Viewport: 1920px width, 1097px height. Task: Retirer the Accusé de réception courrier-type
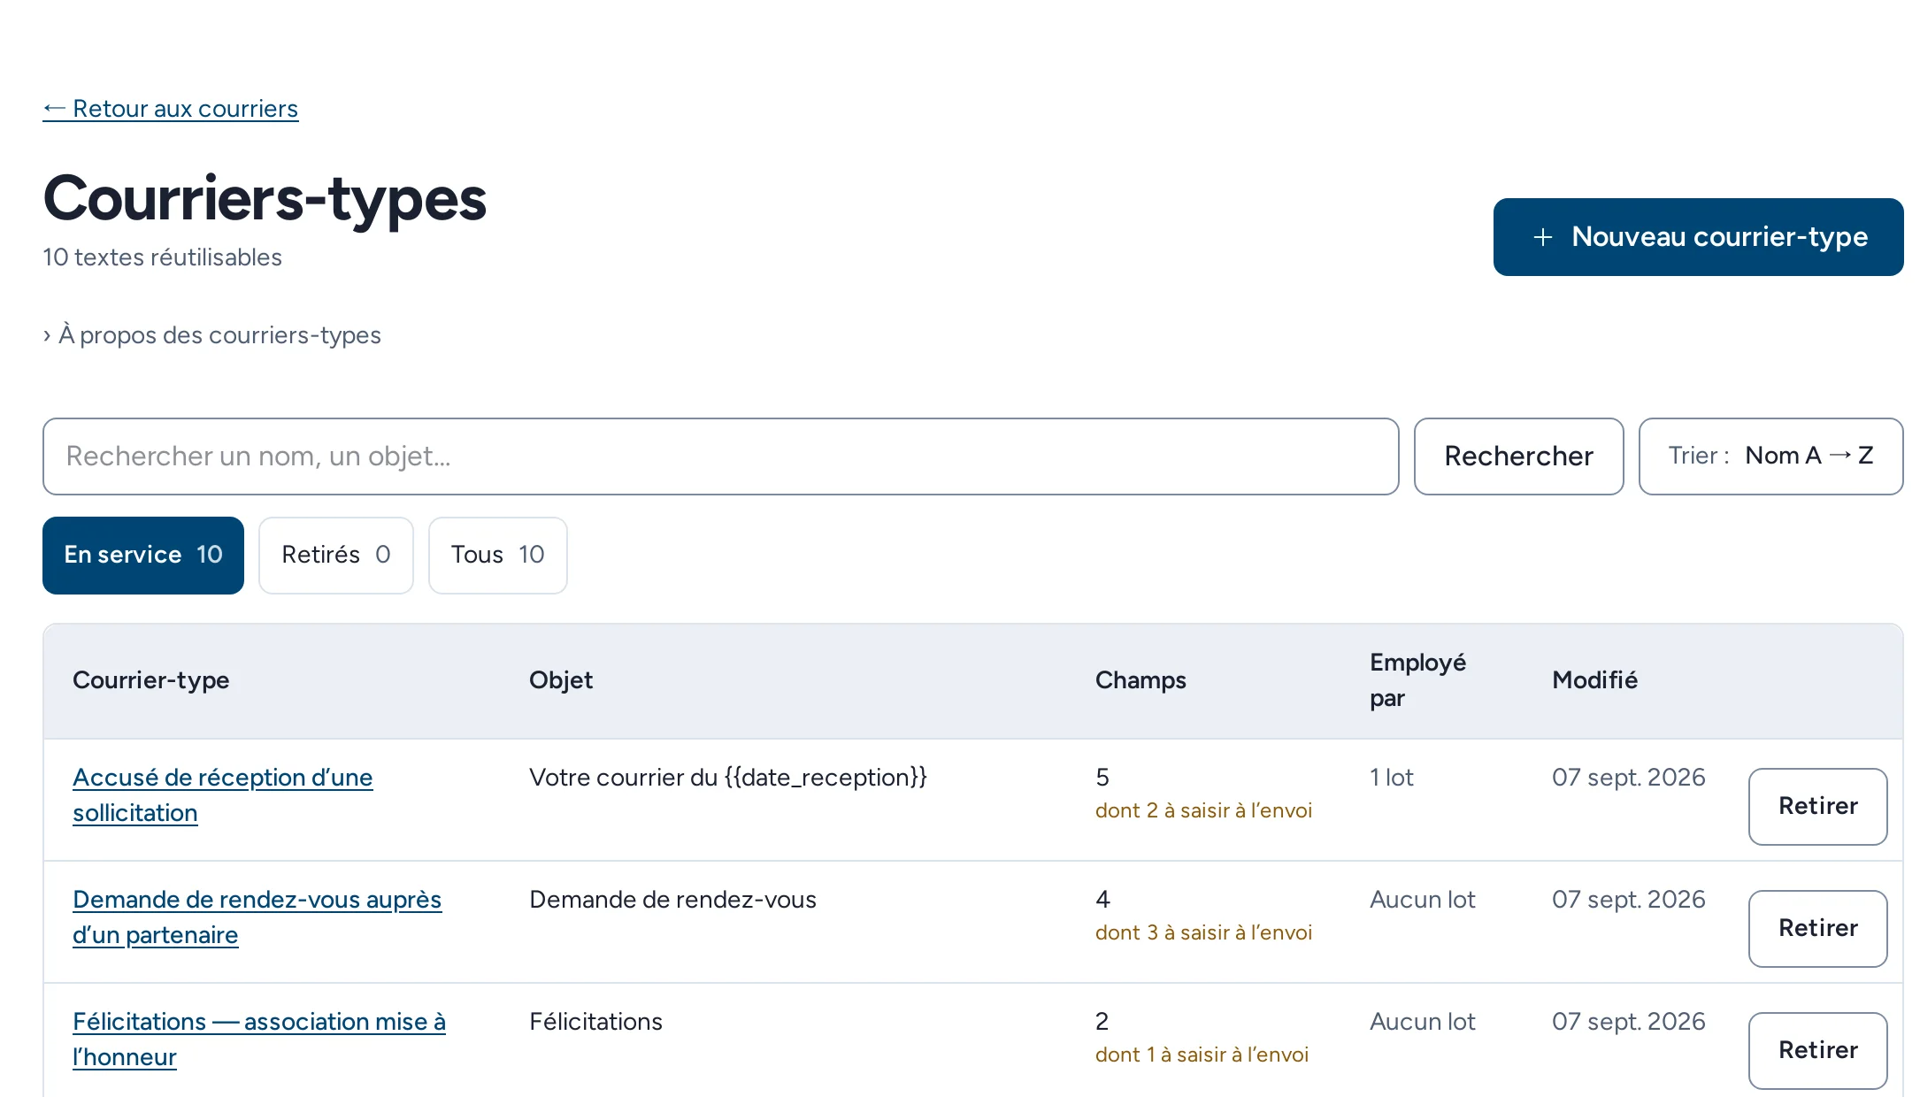pos(1817,807)
